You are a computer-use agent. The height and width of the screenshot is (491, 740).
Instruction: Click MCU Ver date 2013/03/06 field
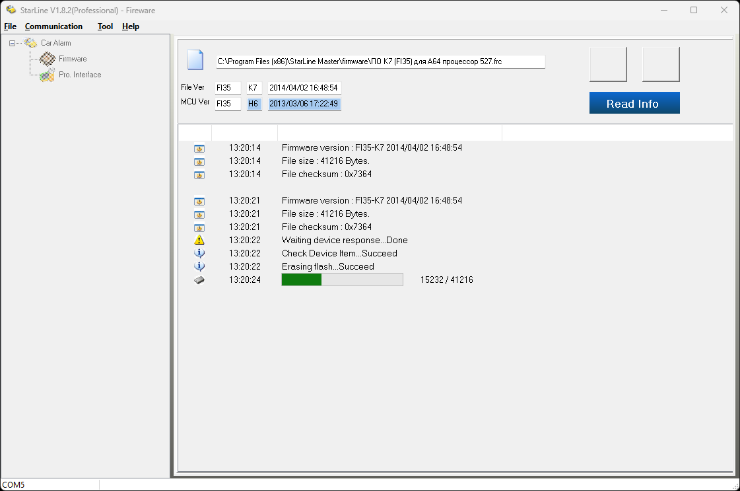(304, 104)
